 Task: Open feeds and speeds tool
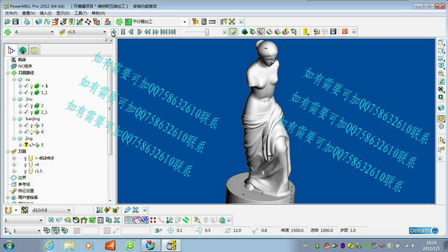pos(47,21)
